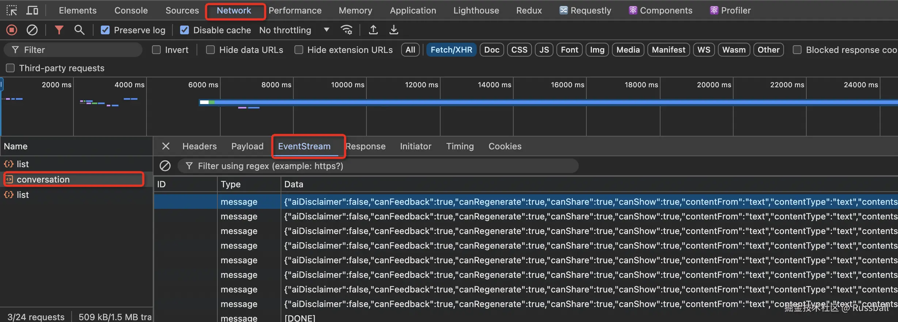The height and width of the screenshot is (322, 898).
Task: Filter requests by JS
Action: [x=544, y=50]
